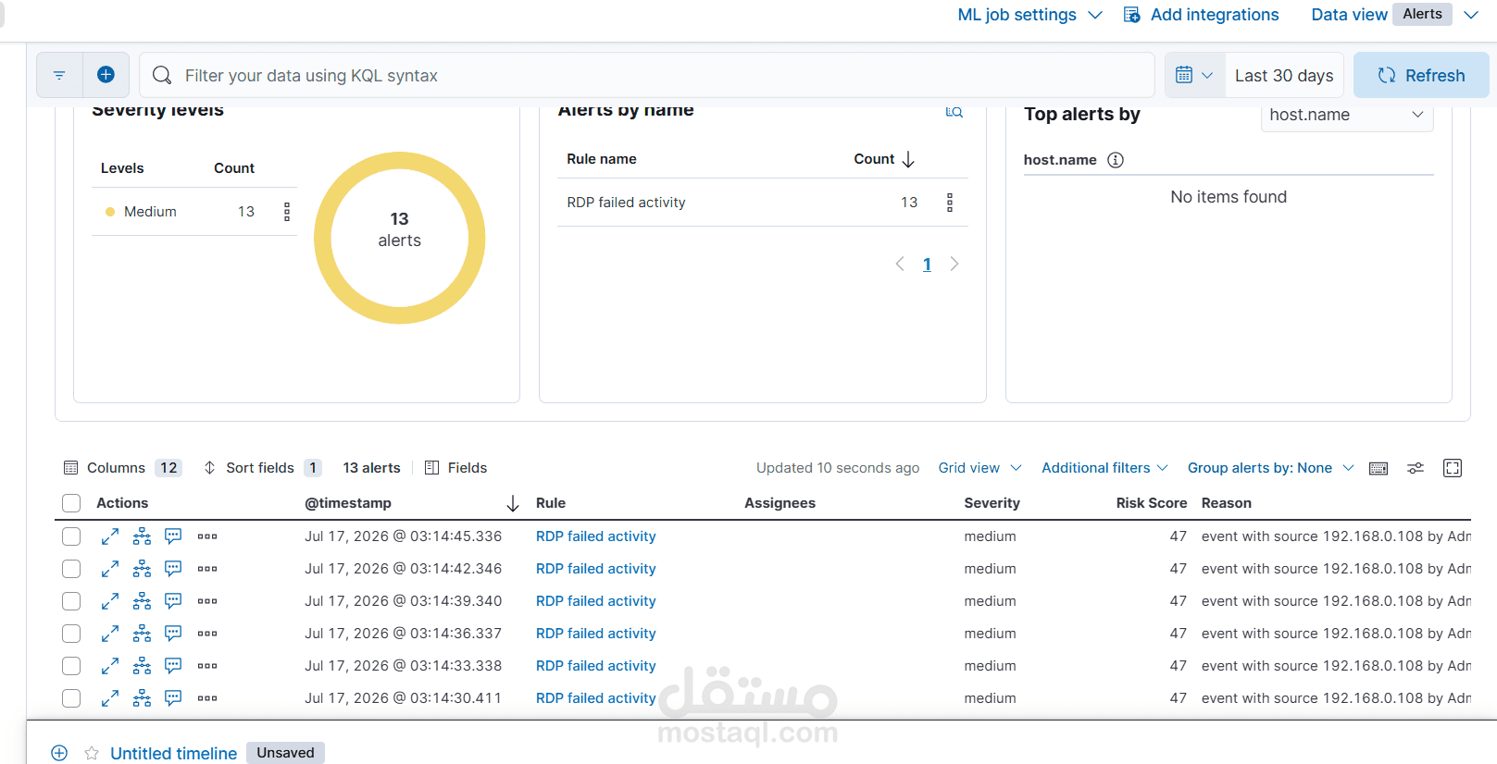The image size is (1497, 764).
Task: Open actions menu for Medium severity row
Action: point(287,212)
